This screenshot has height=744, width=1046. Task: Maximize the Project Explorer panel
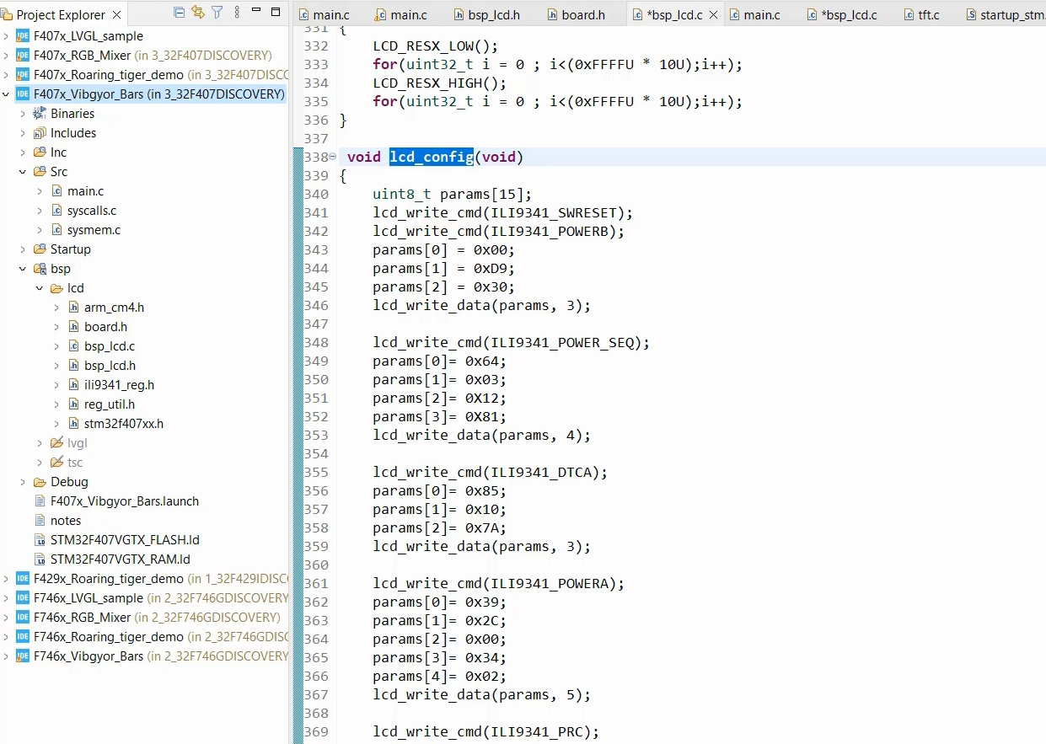point(276,13)
